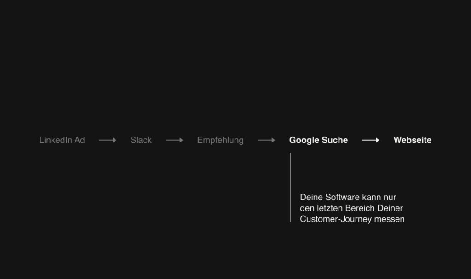Screen dimensions: 471x279
Task: Click the bold 'Webseite' label
Action: pos(413,140)
